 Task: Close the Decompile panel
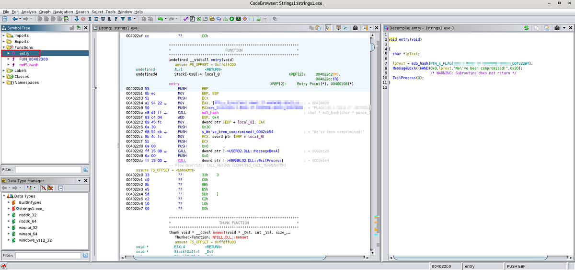[571, 28]
